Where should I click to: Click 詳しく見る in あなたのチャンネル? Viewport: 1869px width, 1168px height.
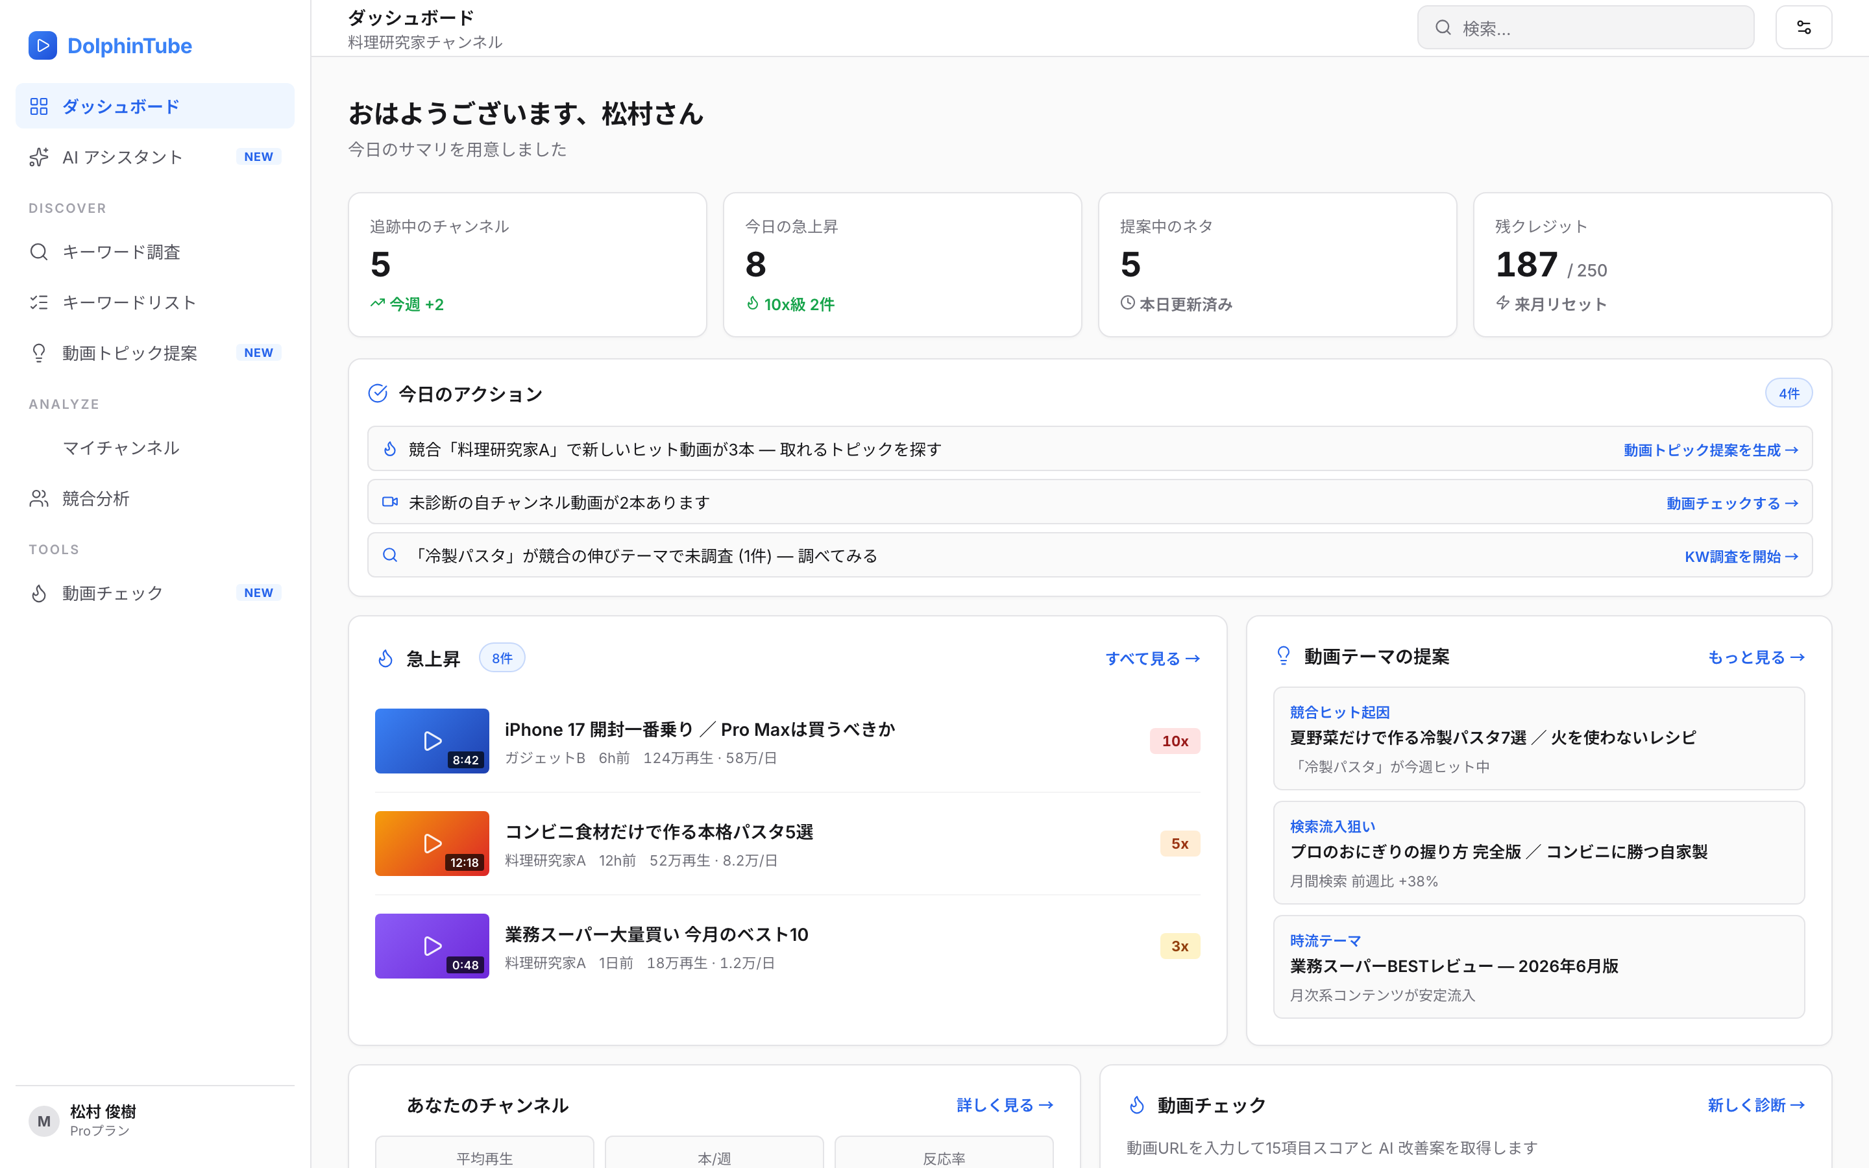(1005, 1106)
